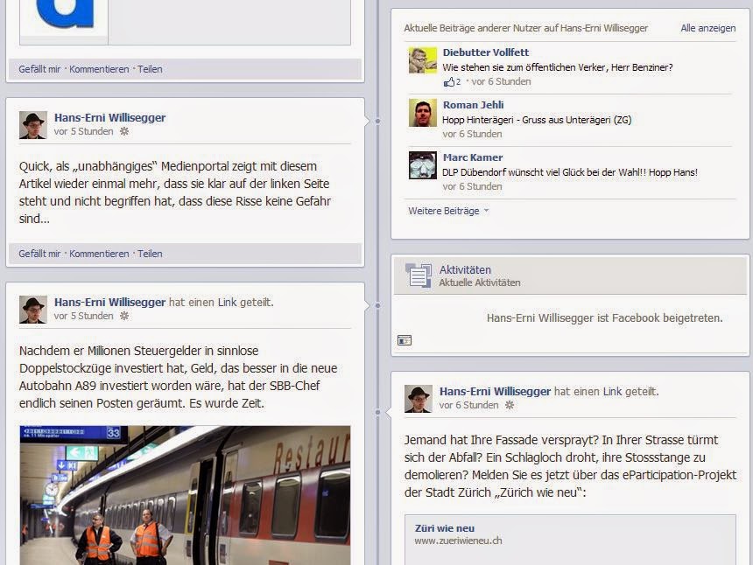Expand the Weitere Beiträge dropdown
753x565 pixels.
point(448,211)
